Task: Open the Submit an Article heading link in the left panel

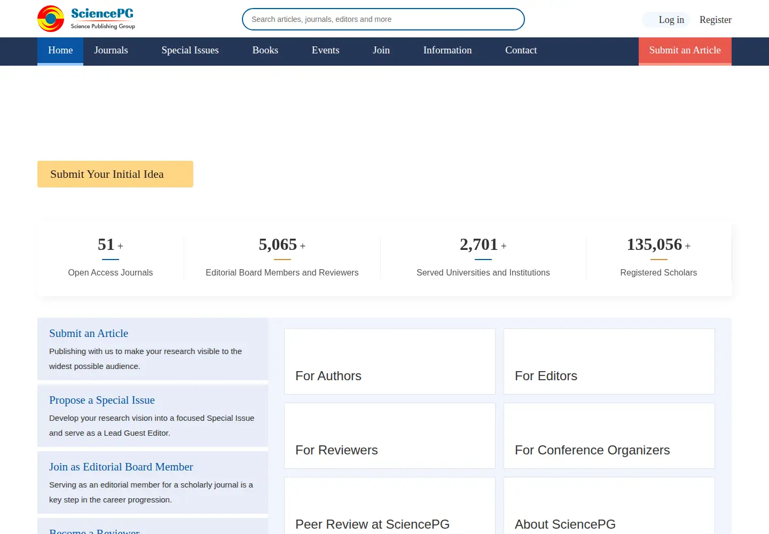Action: (x=89, y=333)
